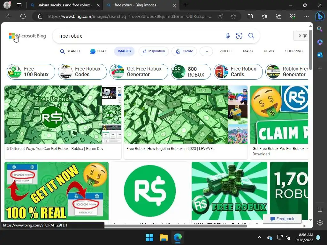Open Bing Copilot sidebar icon
327x245 pixels.
click(x=320, y=17)
